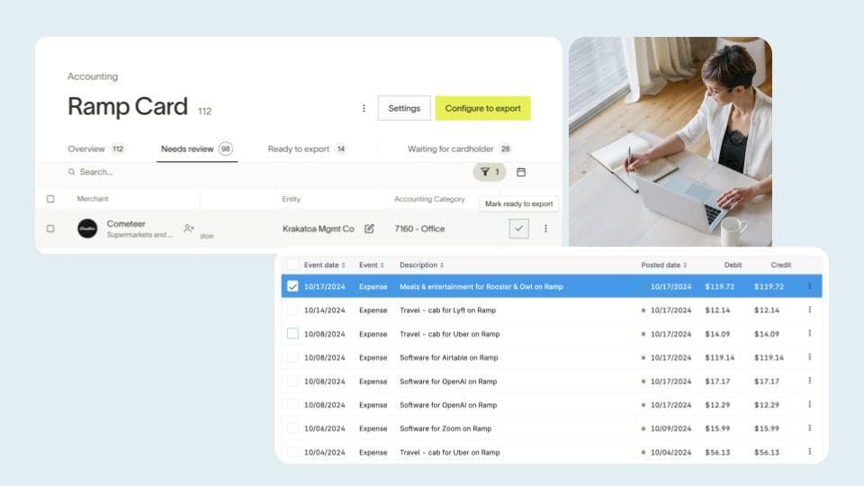This screenshot has height=486, width=864.
Task: Open the Waiting for cardholder tab
Action: click(459, 148)
